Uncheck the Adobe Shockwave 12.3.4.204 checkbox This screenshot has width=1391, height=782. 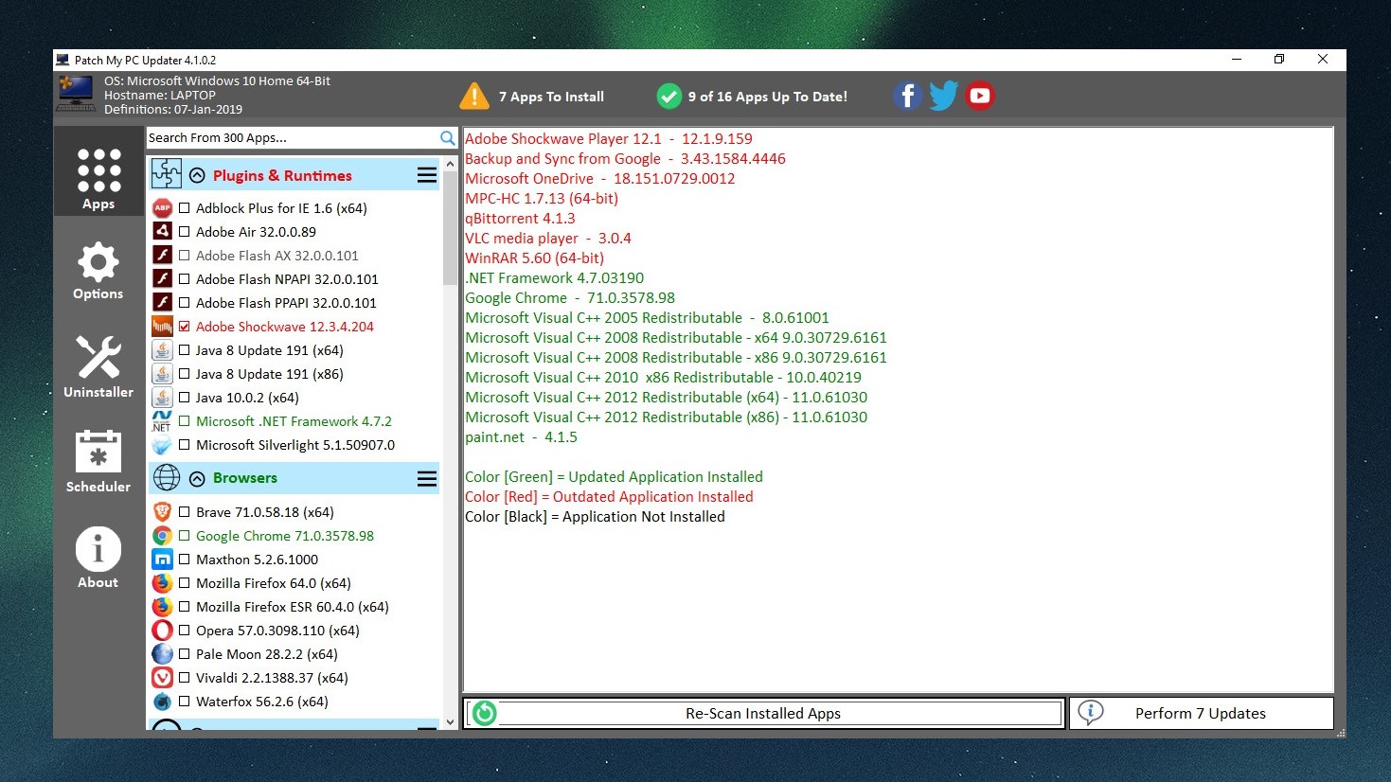[x=184, y=327]
